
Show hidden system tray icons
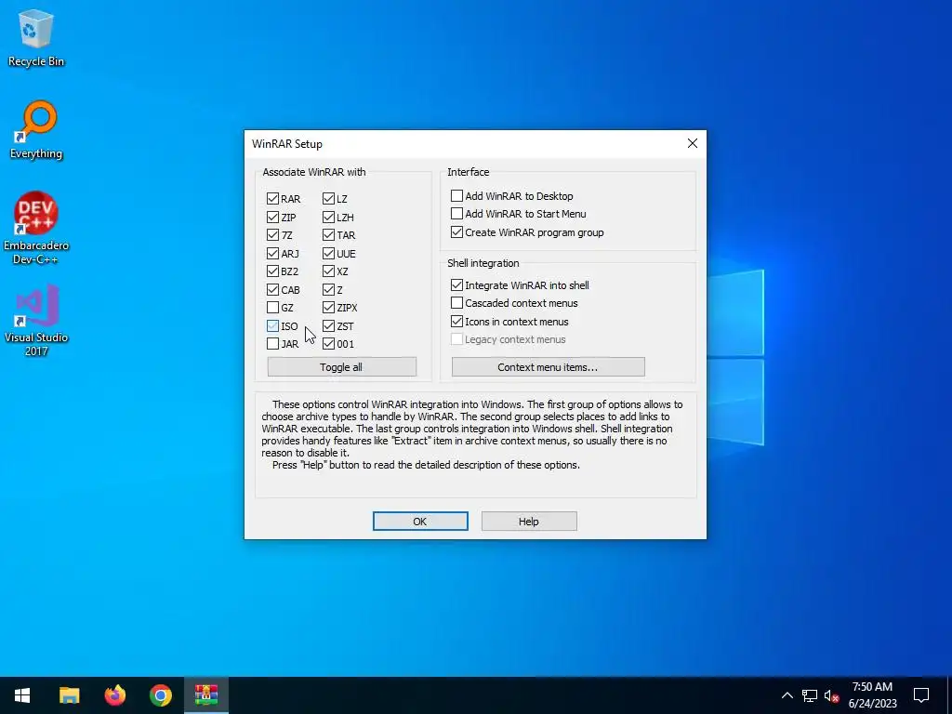point(787,695)
